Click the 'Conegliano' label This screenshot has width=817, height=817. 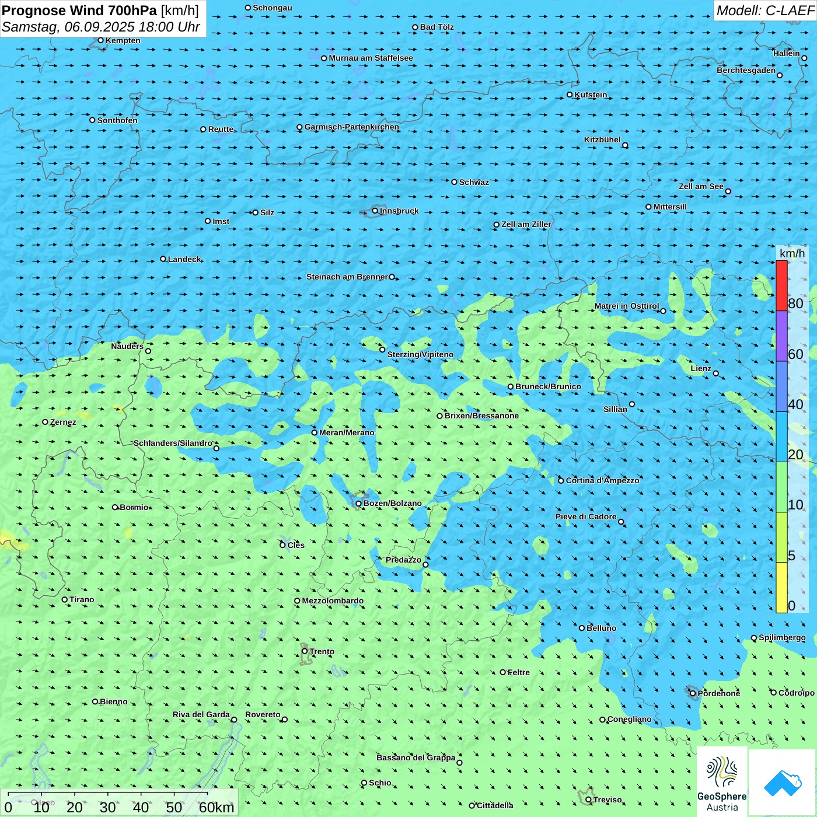click(x=630, y=719)
